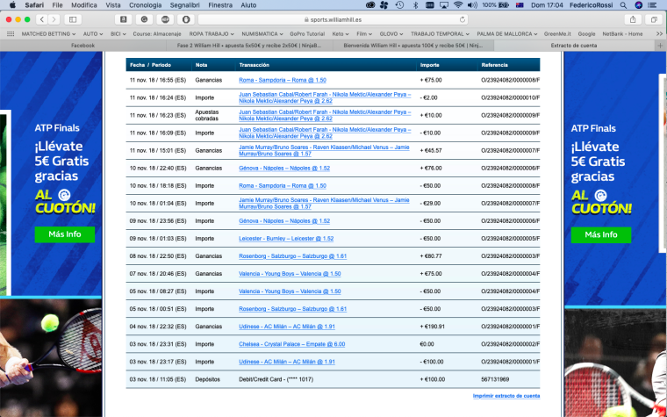667x417 pixels.
Task: Open the Finestra menu
Action: 220,5
